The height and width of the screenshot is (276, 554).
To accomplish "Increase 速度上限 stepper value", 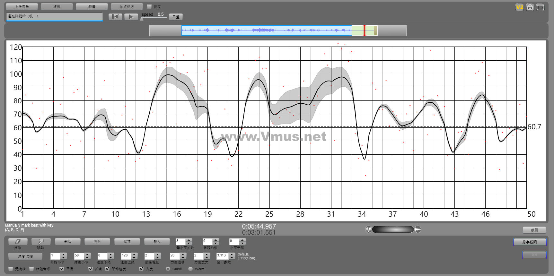I will 135,254.
